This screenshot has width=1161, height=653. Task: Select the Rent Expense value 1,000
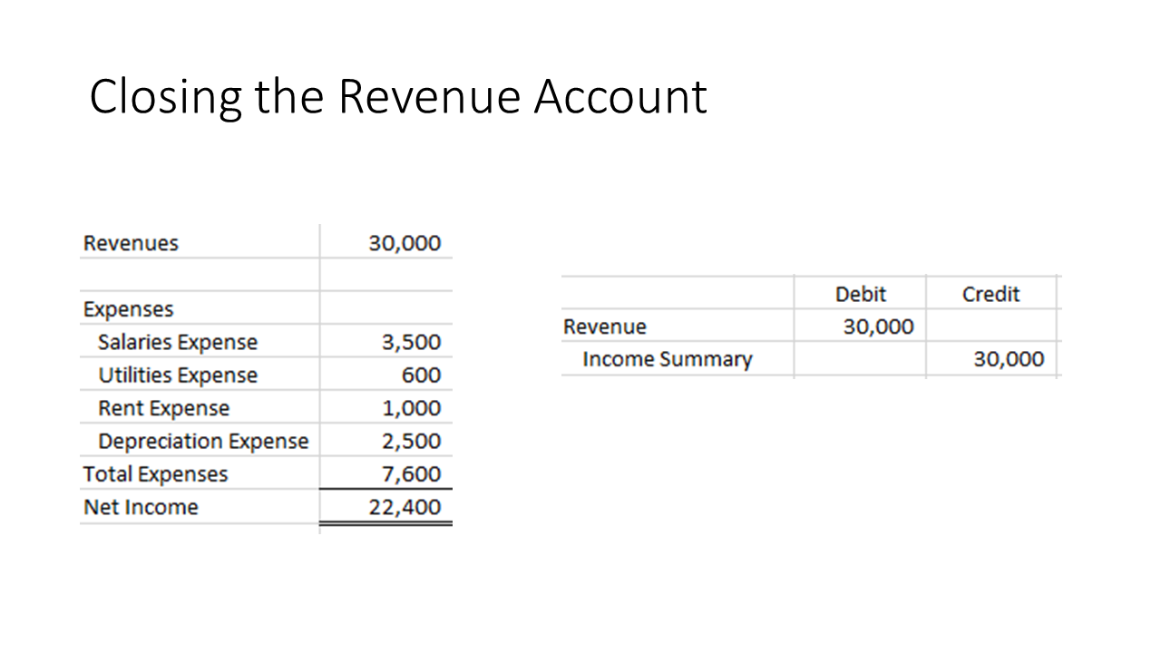point(411,408)
